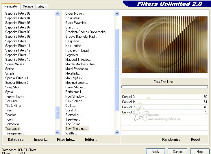
Task: Select the Quilt...... filter
Action: click(71, 106)
